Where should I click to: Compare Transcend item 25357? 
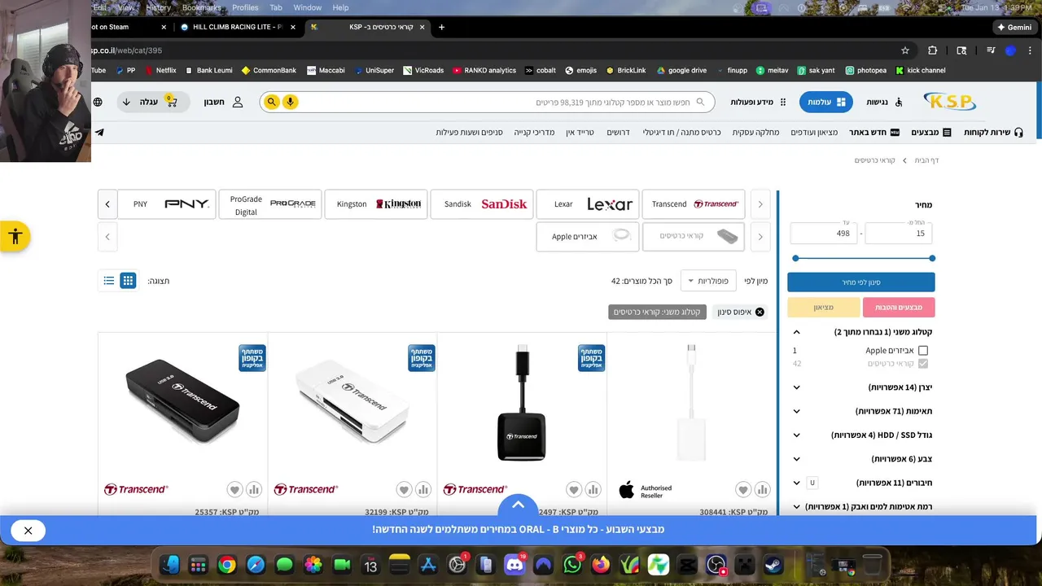pyautogui.click(x=254, y=489)
